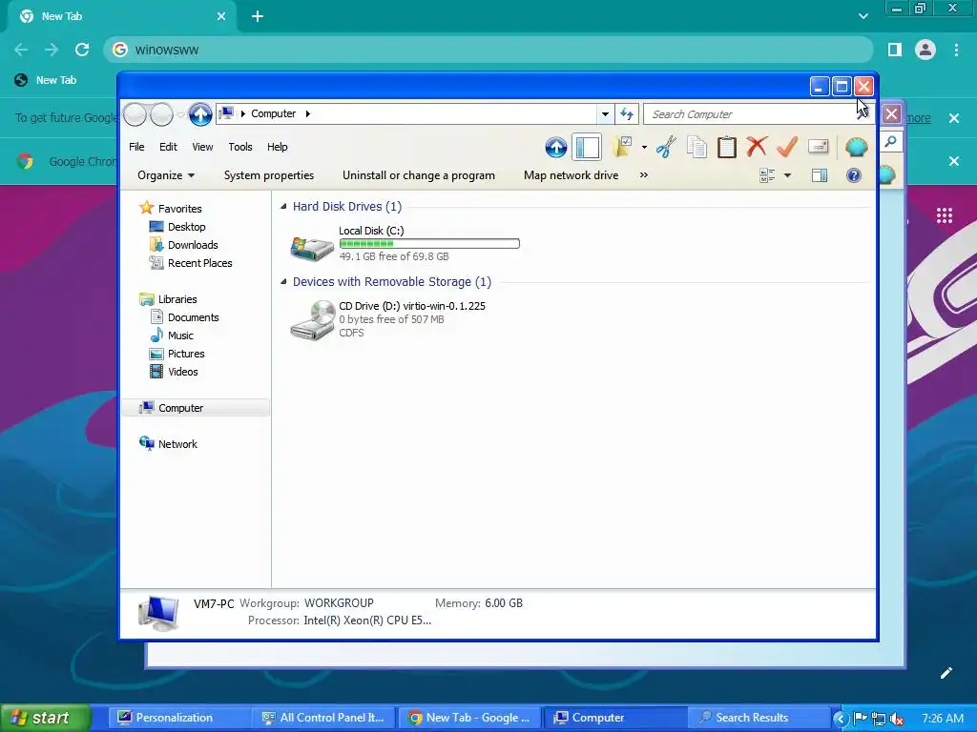Show more commands with the double chevron
Screen dimensions: 977x732
(x=644, y=175)
